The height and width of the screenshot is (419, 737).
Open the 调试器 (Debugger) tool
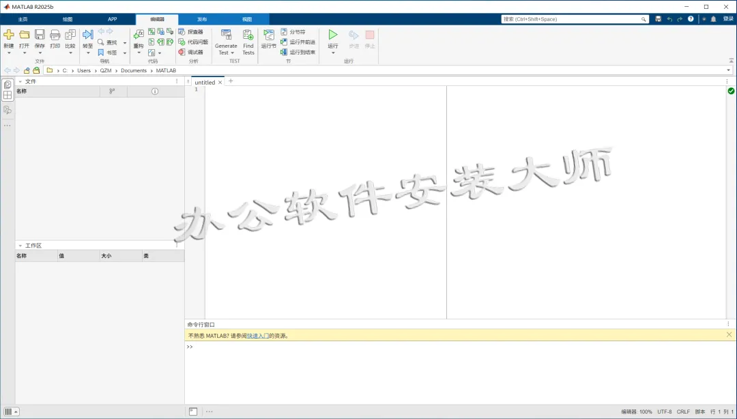pos(191,52)
